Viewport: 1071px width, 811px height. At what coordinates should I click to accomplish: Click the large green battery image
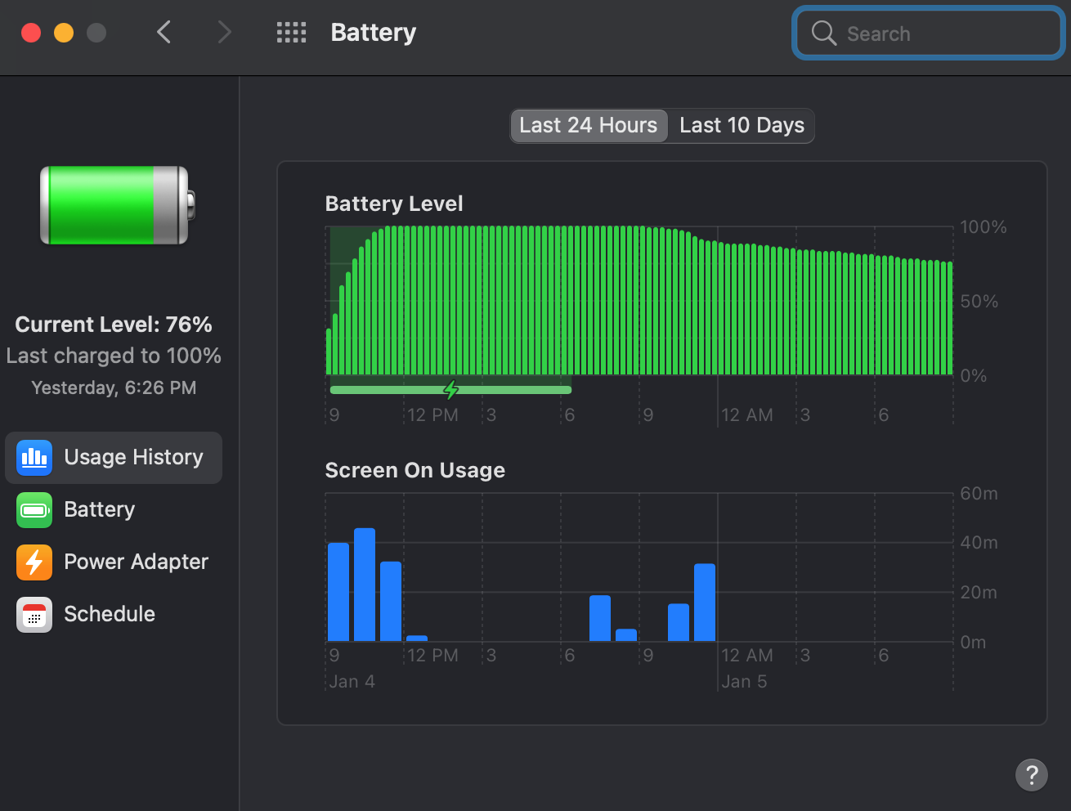pyautogui.click(x=118, y=205)
